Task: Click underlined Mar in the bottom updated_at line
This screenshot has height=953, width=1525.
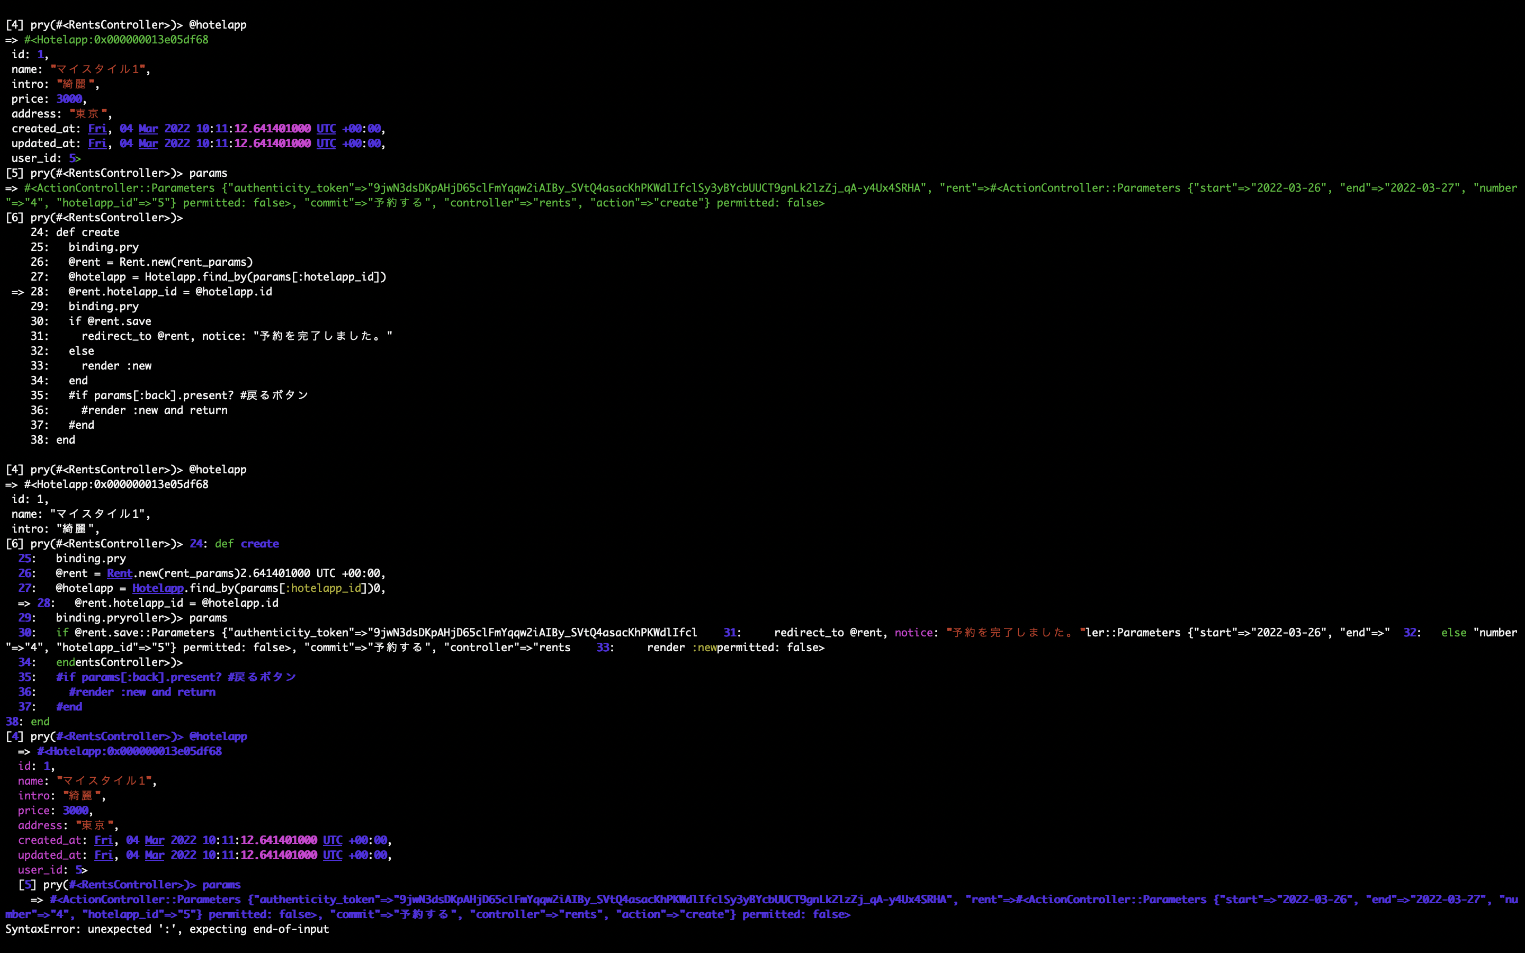Action: coord(155,855)
